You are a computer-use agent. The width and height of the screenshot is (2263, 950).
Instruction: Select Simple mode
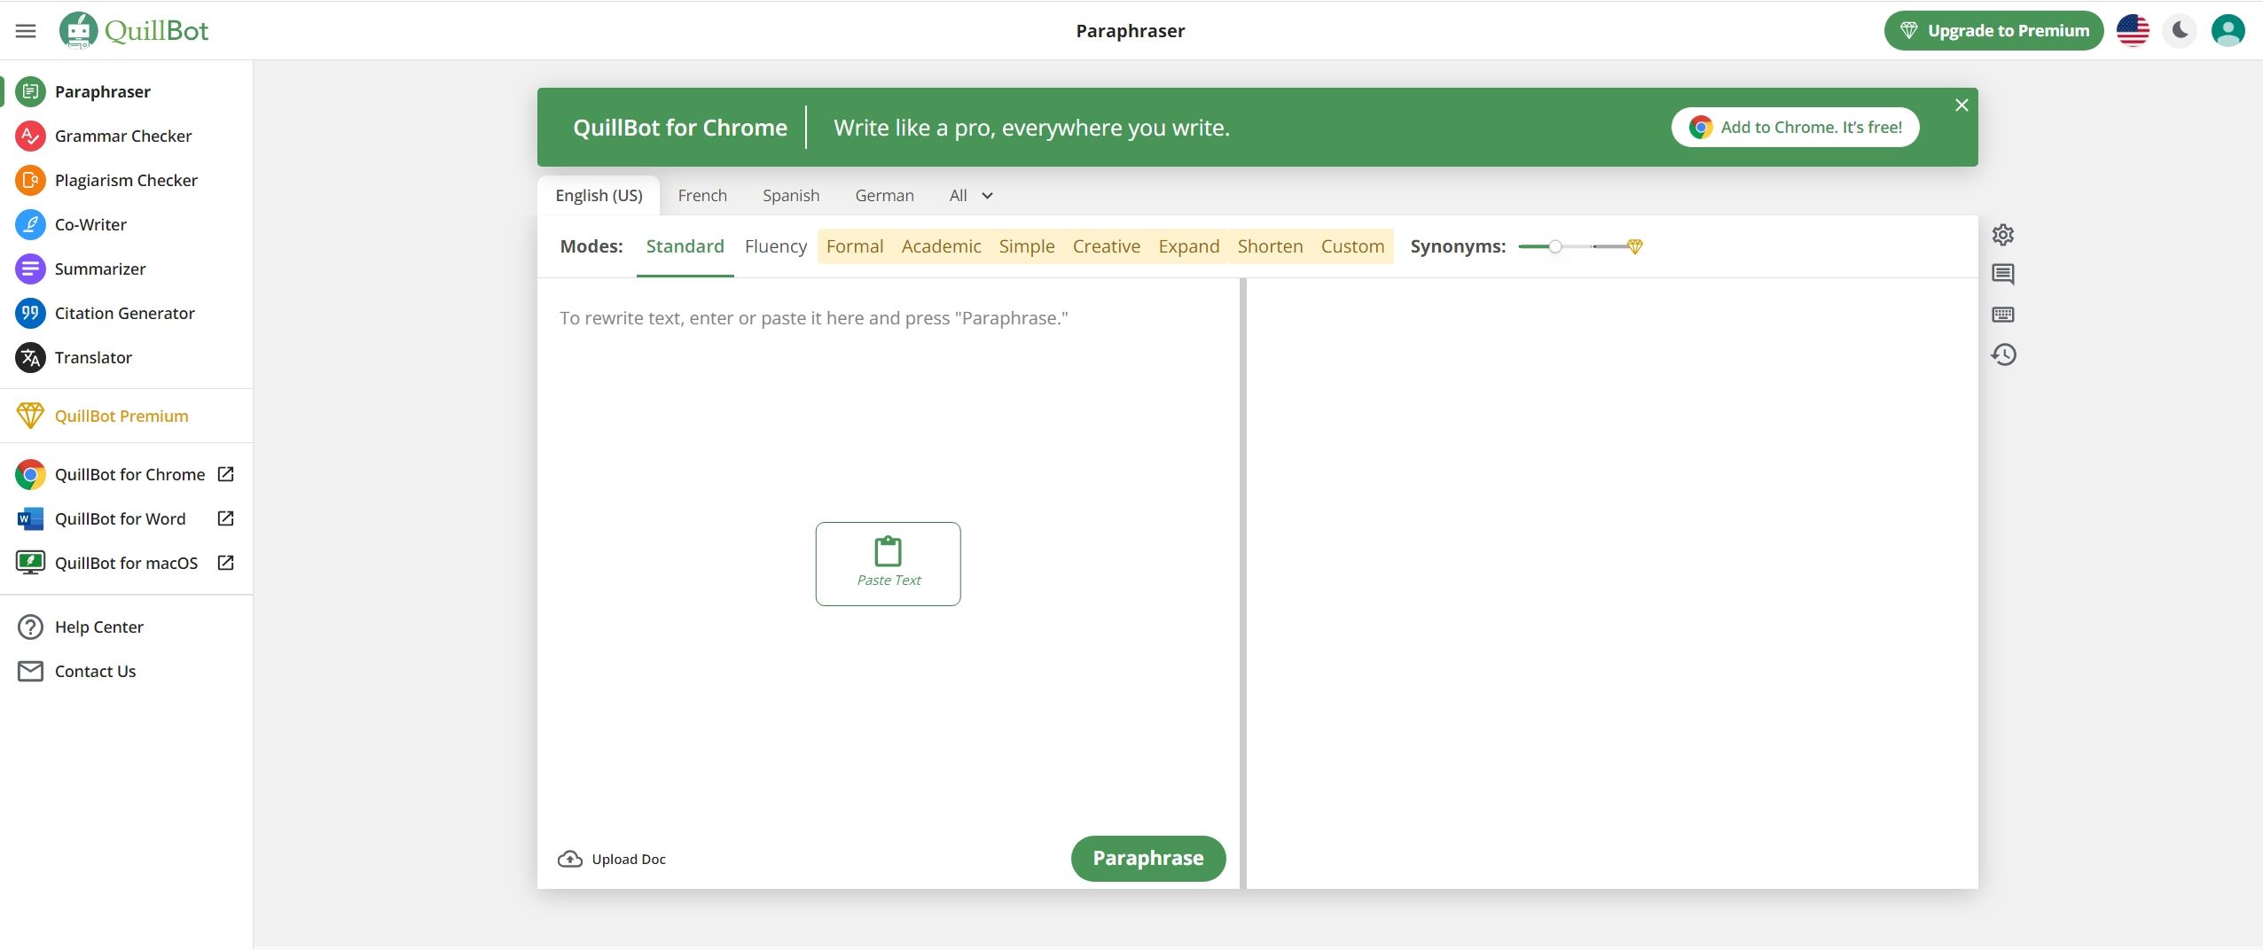click(1027, 246)
